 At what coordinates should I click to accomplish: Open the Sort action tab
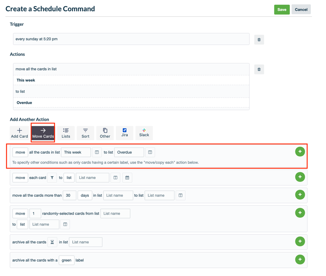[x=85, y=133]
